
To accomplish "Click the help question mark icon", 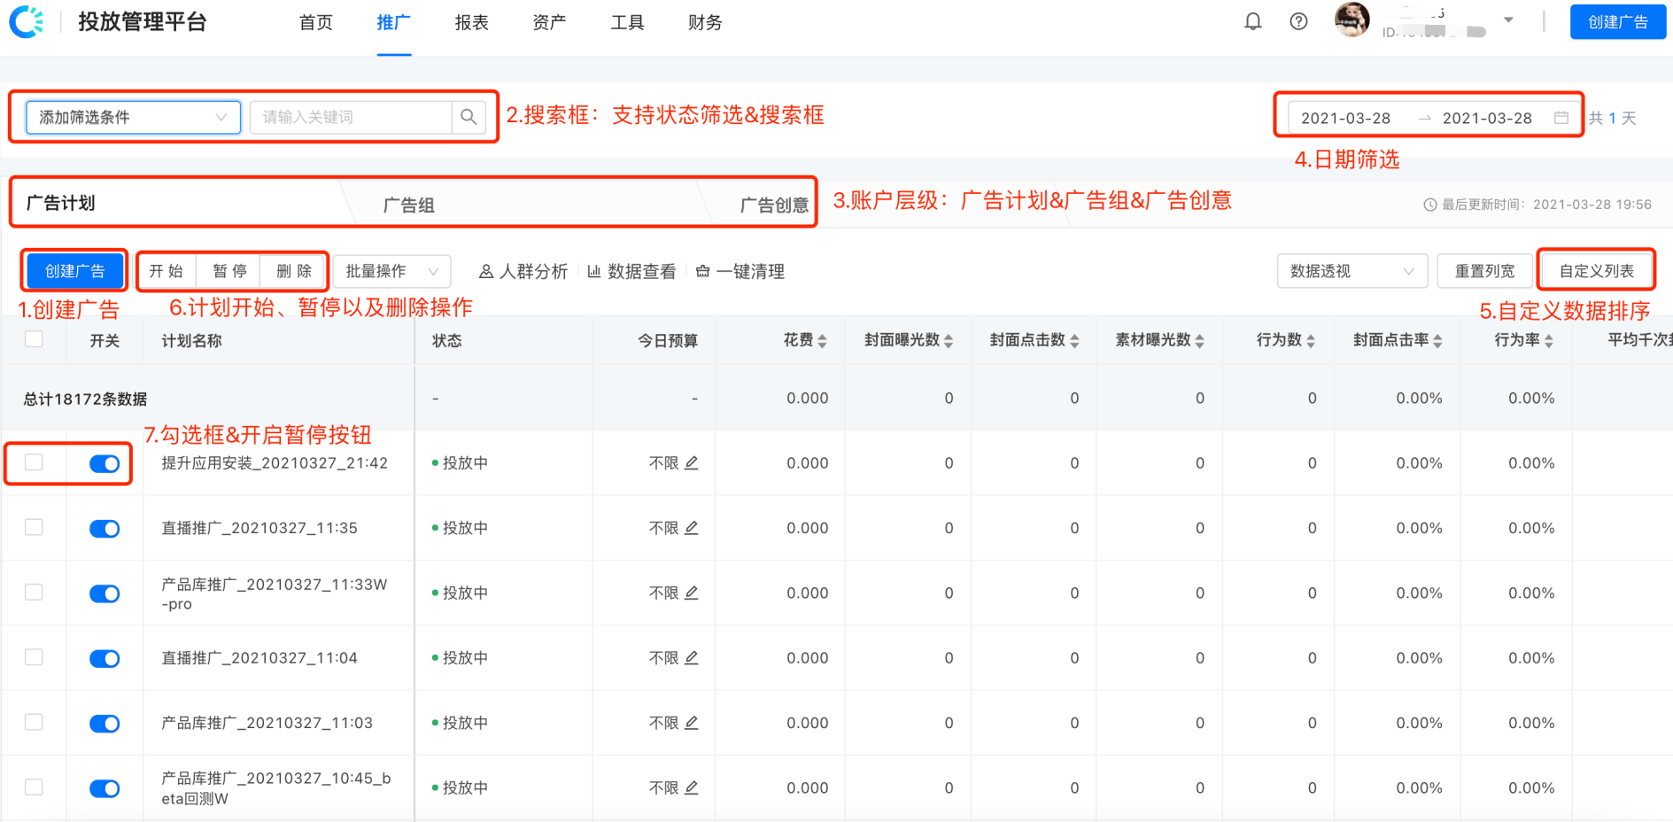I will tap(1298, 21).
